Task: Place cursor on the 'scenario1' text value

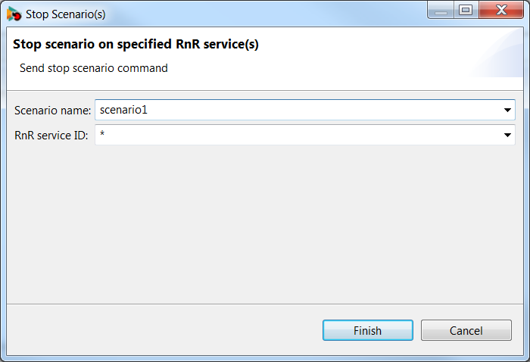Action: tap(123, 110)
